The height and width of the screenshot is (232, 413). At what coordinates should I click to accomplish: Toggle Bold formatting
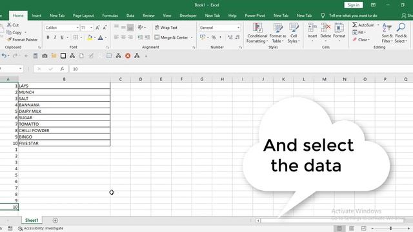coord(48,37)
